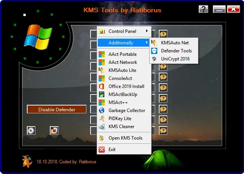Click the orange dragon icon
244x174 pixels.
click(x=27, y=161)
